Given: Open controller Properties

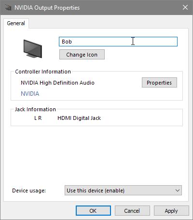Looking at the screenshot, I should pos(159,83).
